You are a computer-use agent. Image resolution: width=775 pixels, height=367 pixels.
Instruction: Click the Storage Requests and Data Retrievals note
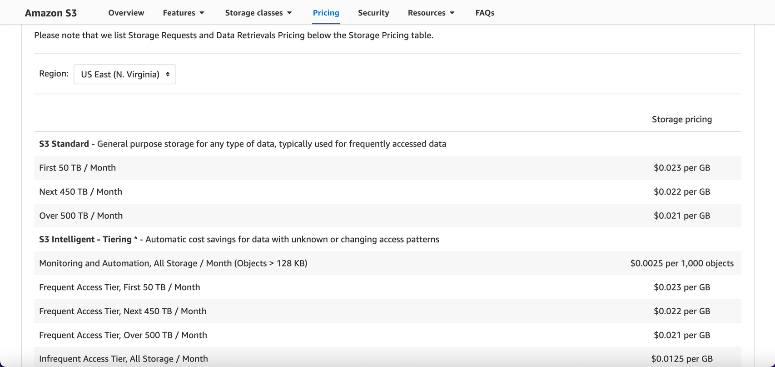click(233, 35)
